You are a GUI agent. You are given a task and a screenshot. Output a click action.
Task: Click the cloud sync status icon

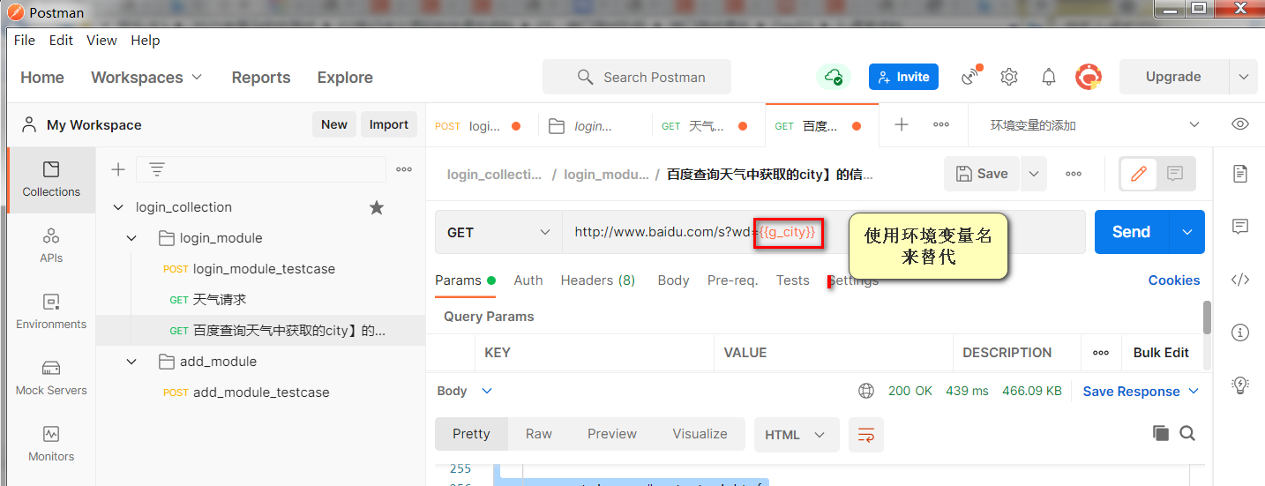pos(833,78)
